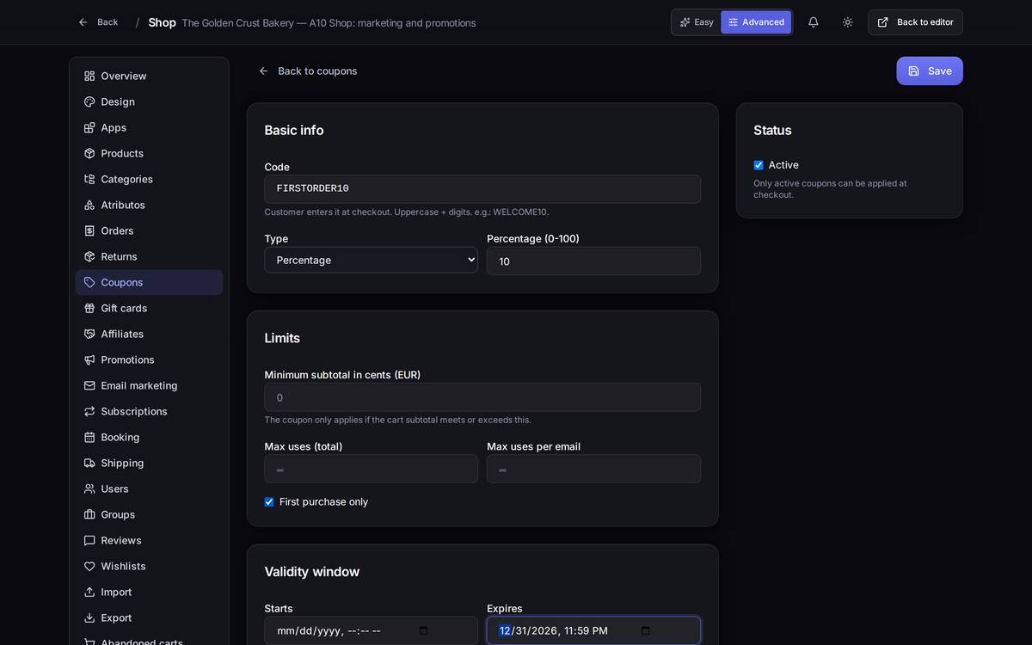
Task: Click the Percentage (0-100) value field
Action: (593, 261)
